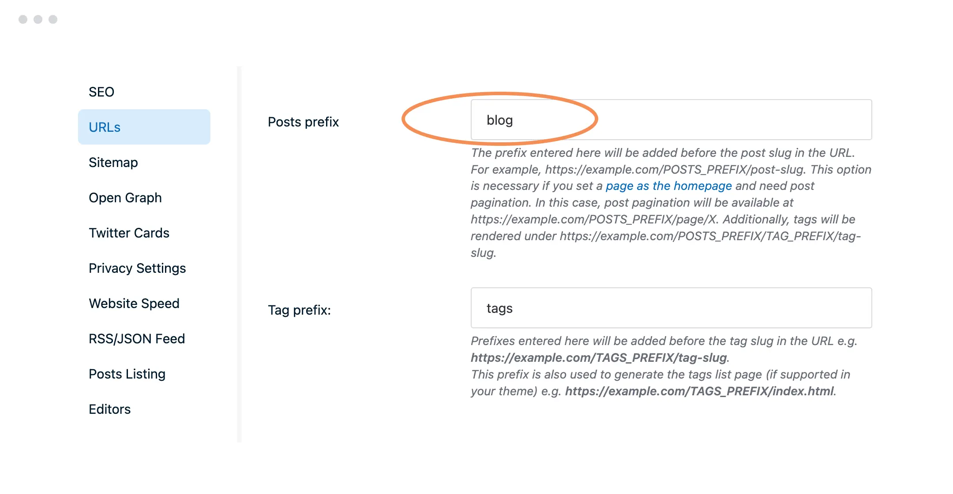Select the Website Speed section
Image resolution: width=953 pixels, height=494 pixels.
pos(134,304)
